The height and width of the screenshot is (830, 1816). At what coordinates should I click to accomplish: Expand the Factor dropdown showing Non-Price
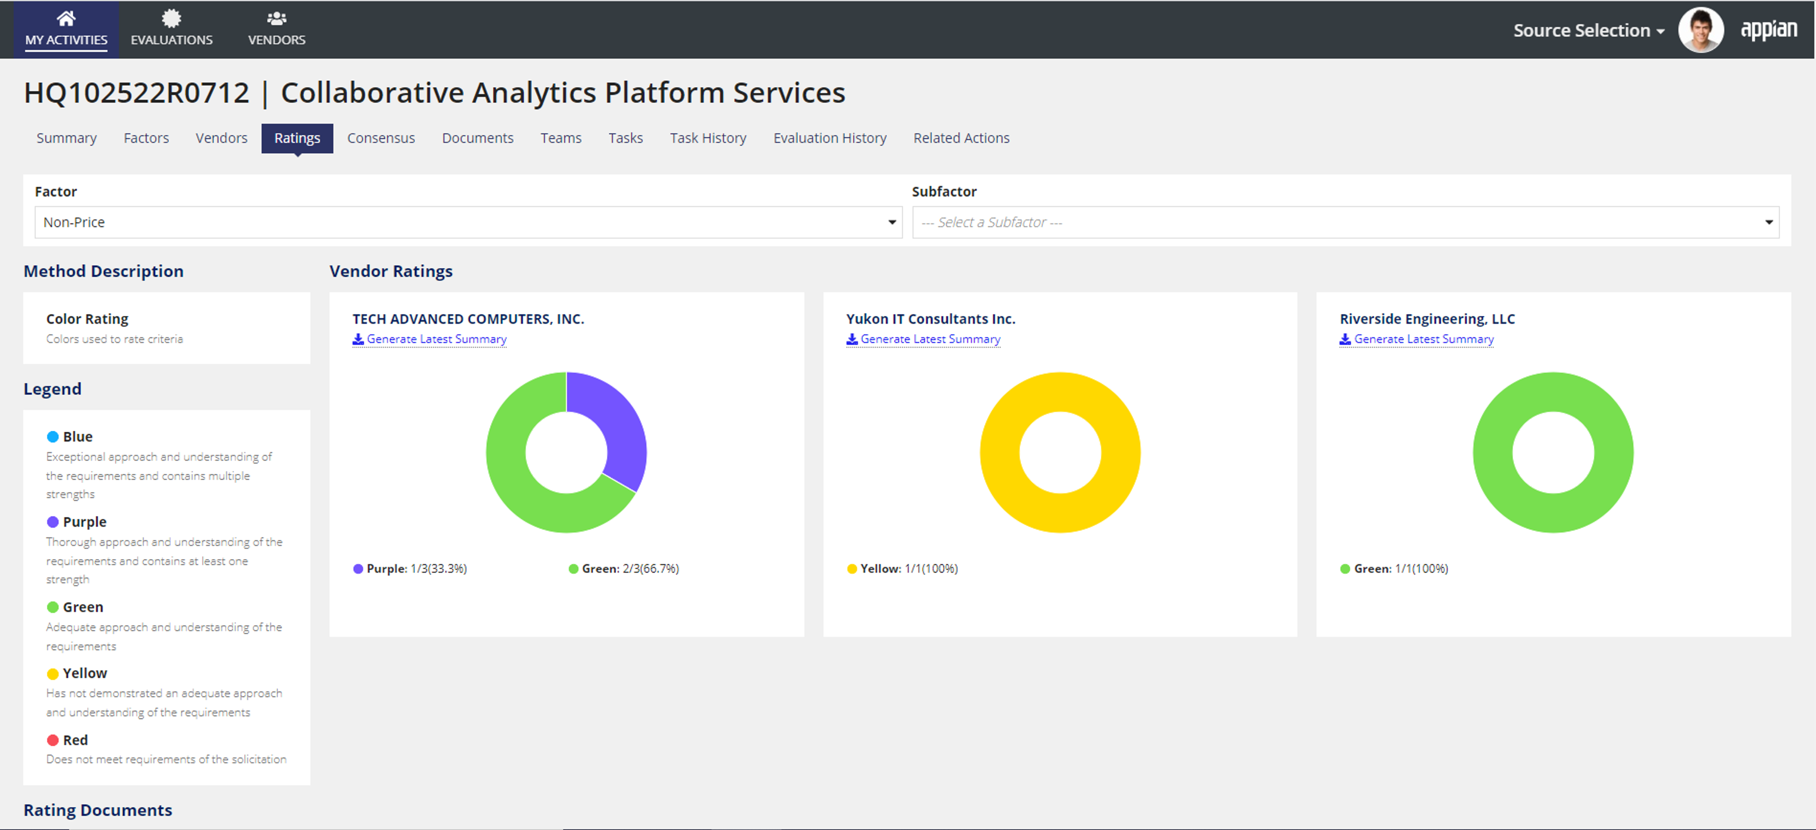point(468,222)
